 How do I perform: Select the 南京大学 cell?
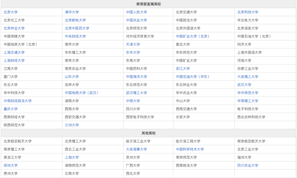93,61
